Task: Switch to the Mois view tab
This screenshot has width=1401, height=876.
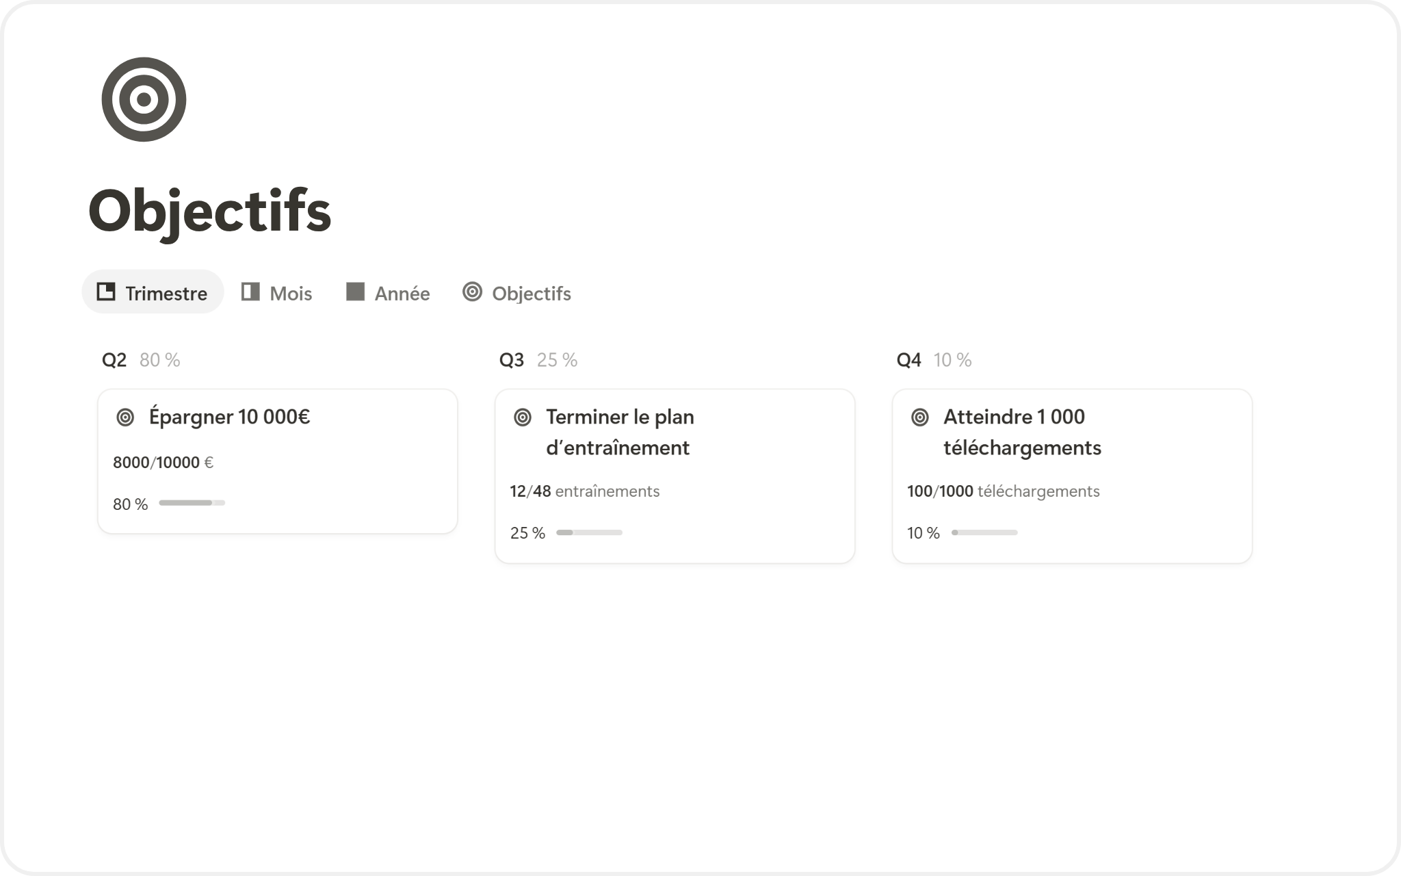Action: coord(290,294)
